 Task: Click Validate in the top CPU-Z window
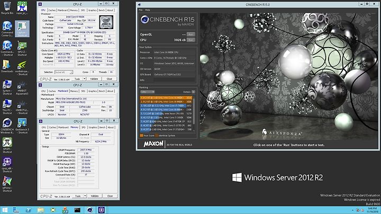click(x=94, y=79)
